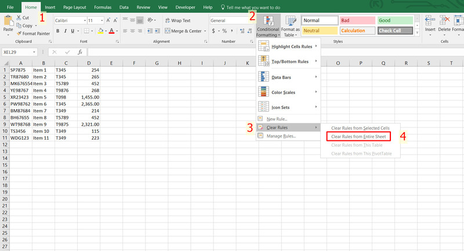This screenshot has width=464, height=251.
Task: Open the Calibri font name dropdown
Action: click(84, 20)
